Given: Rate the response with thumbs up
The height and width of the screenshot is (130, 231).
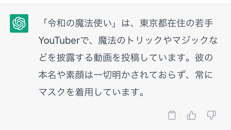Looking at the screenshot, I should click(x=191, y=115).
